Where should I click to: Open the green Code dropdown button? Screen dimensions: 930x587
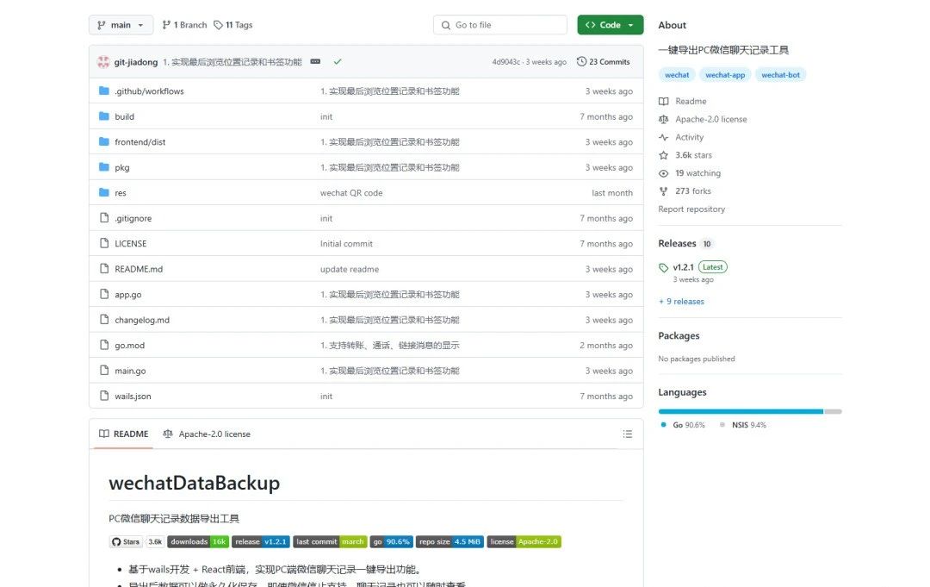pyautogui.click(x=610, y=25)
